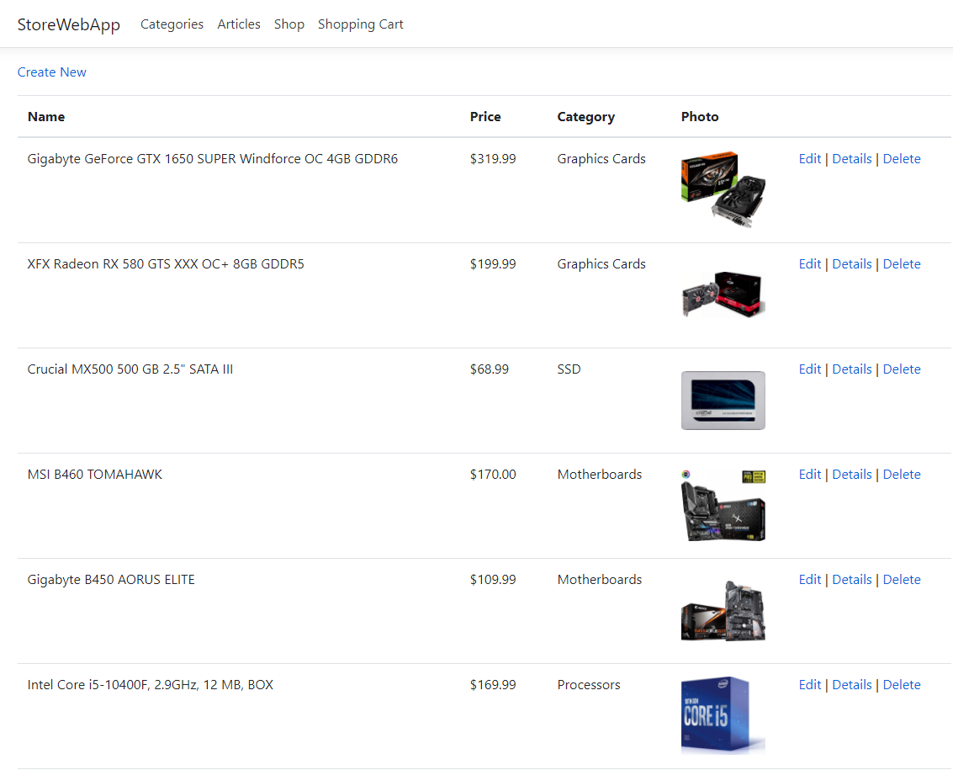Open Details for MSI B460 TOMAHAWK
The width and height of the screenshot is (953, 770).
tap(851, 475)
